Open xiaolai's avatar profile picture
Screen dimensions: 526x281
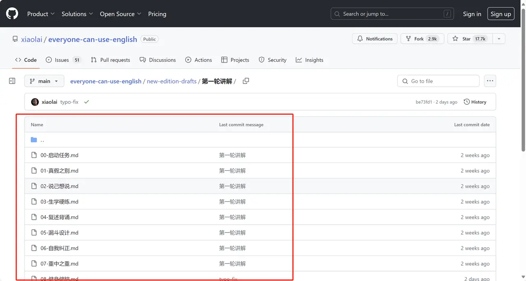coord(35,102)
